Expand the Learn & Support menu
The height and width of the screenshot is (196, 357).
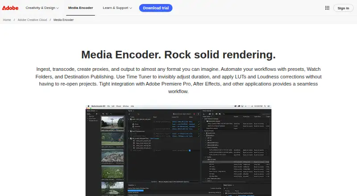(117, 8)
